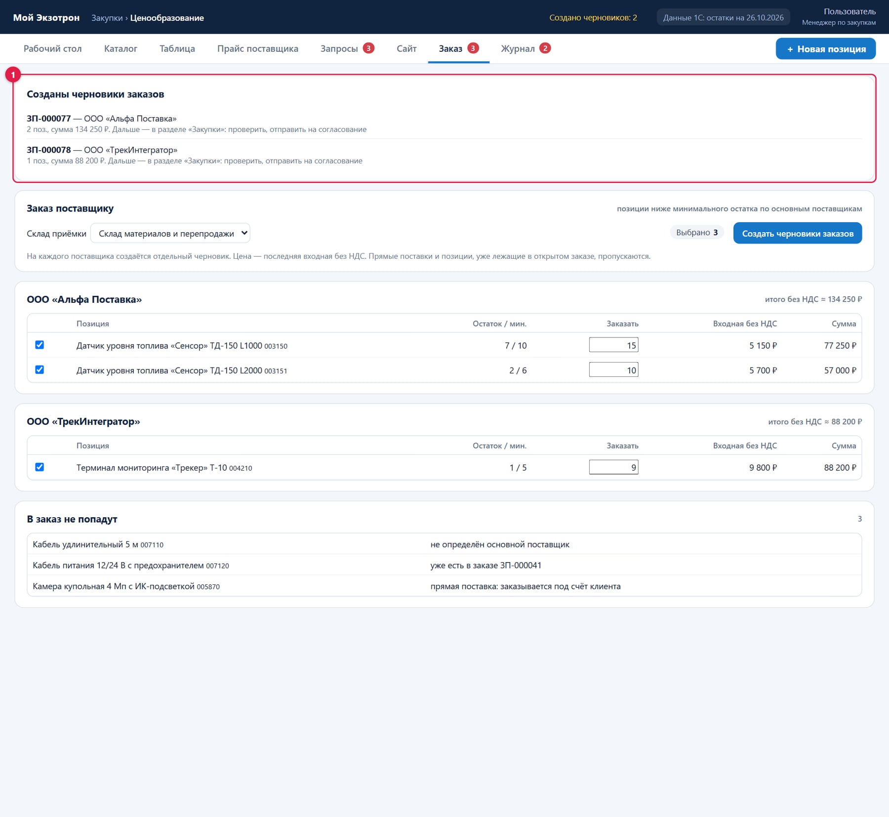Click 'итого без НДС ≈ 88 200 ₽' total
Image resolution: width=889 pixels, height=817 pixels.
[x=815, y=421]
